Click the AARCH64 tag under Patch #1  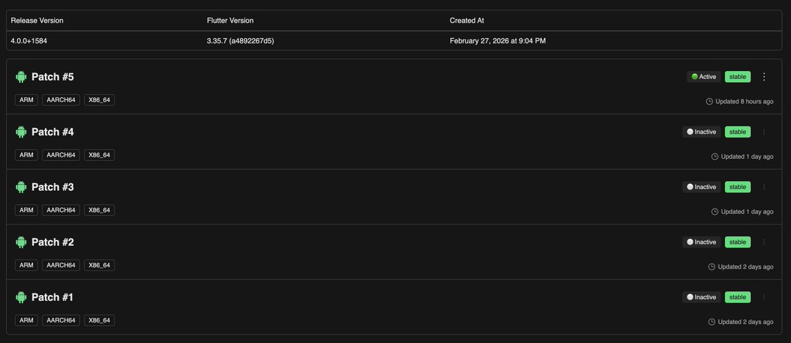coord(61,321)
